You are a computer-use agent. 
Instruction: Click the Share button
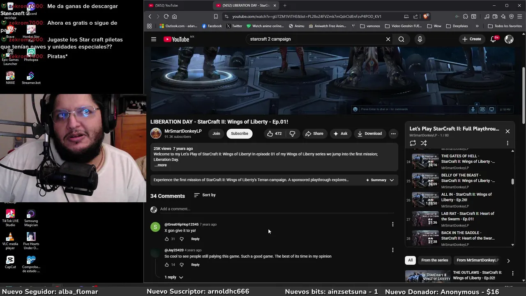pos(314,134)
